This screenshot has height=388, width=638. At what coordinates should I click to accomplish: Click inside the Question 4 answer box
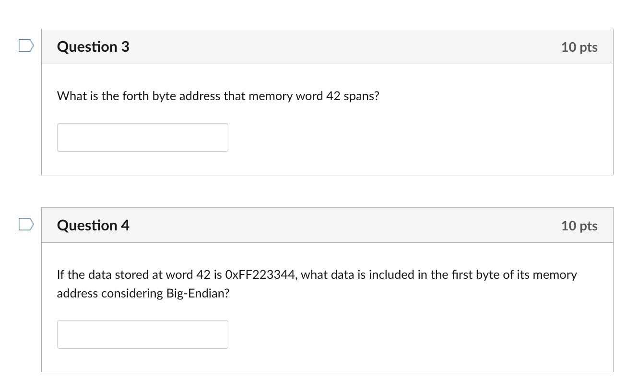pyautogui.click(x=142, y=334)
